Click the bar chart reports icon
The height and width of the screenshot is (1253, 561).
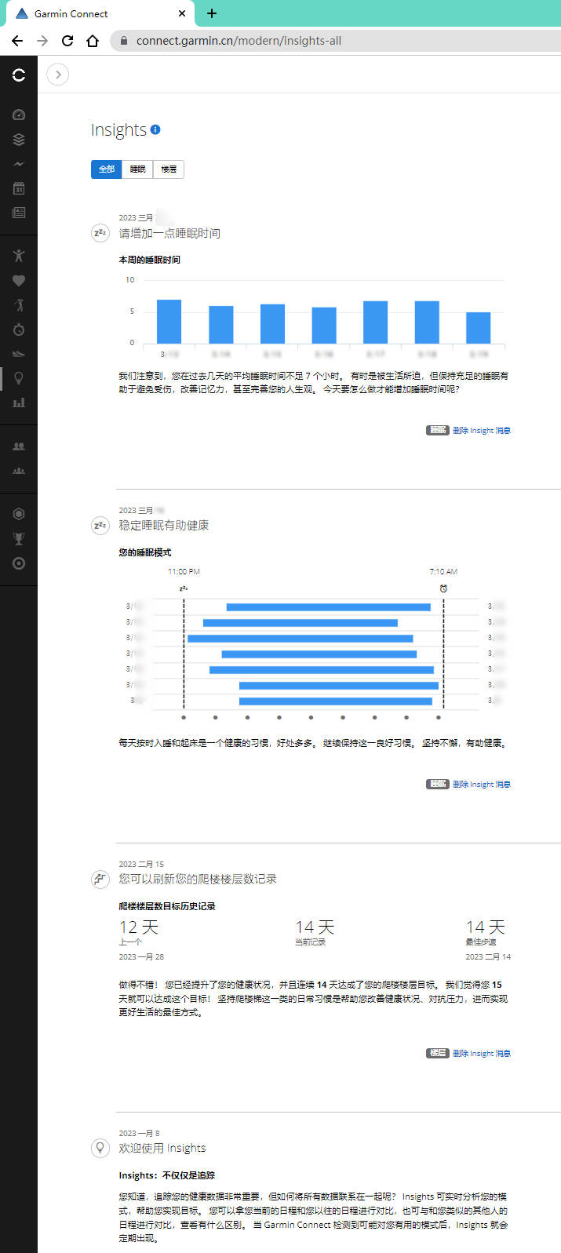click(x=19, y=402)
